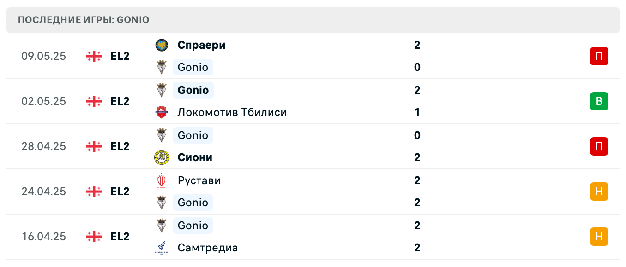Click EL2 league label on 28.04.25 row
The width and height of the screenshot is (626, 267).
pyautogui.click(x=120, y=146)
